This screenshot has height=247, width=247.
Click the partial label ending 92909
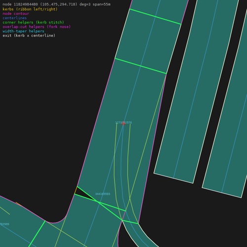[4, 224]
